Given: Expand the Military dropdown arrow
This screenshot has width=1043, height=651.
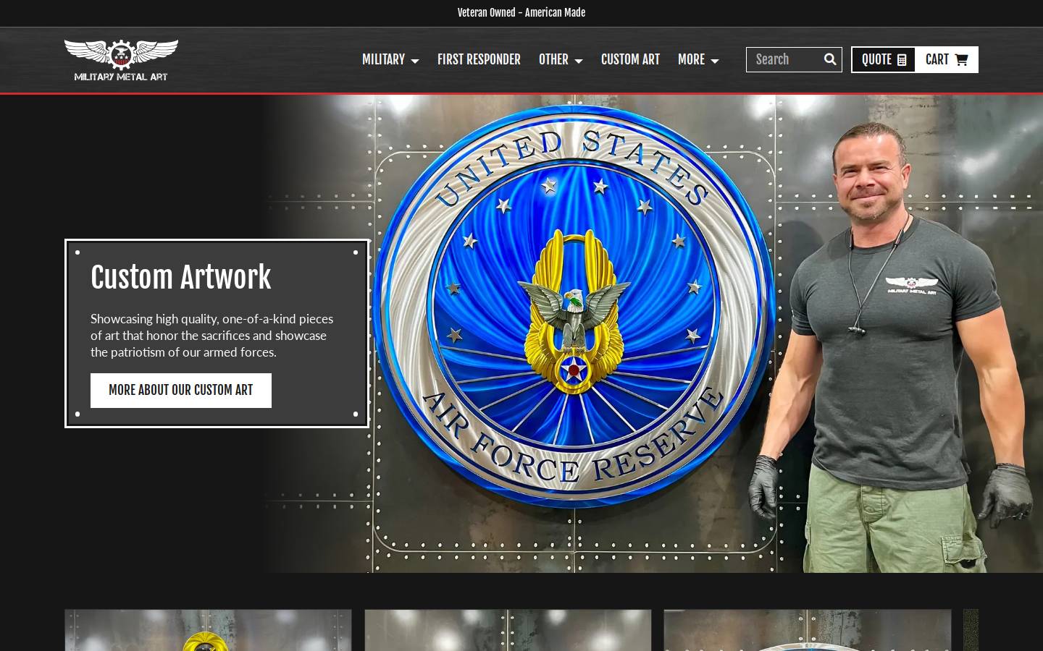Looking at the screenshot, I should click(415, 61).
